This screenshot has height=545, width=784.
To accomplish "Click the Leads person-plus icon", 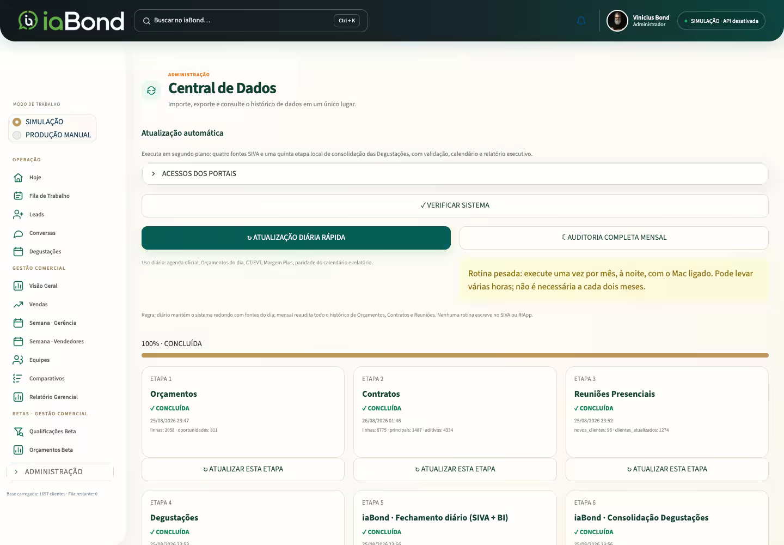I will click(x=18, y=214).
